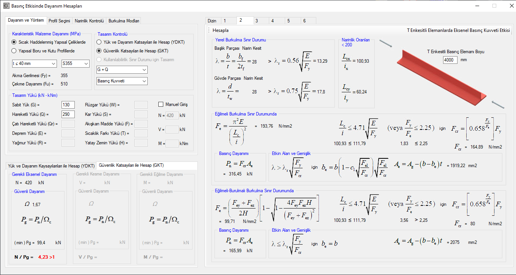The width and height of the screenshot is (516, 275).
Task: Open the Dizin tab
Action: (x=213, y=21)
